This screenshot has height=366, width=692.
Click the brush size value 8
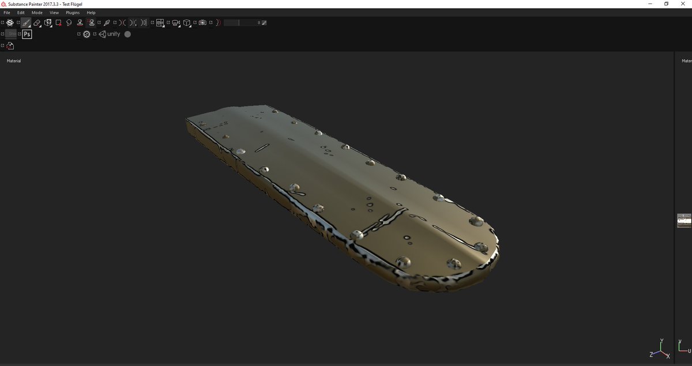(259, 22)
